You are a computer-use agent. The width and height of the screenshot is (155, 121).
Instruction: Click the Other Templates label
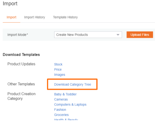tap(21, 84)
